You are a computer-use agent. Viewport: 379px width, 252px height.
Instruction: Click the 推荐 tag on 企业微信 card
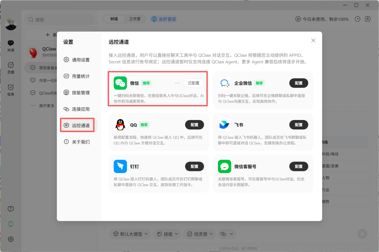pos(259,83)
